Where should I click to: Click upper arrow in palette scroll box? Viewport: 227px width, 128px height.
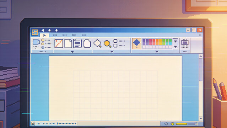175,42
